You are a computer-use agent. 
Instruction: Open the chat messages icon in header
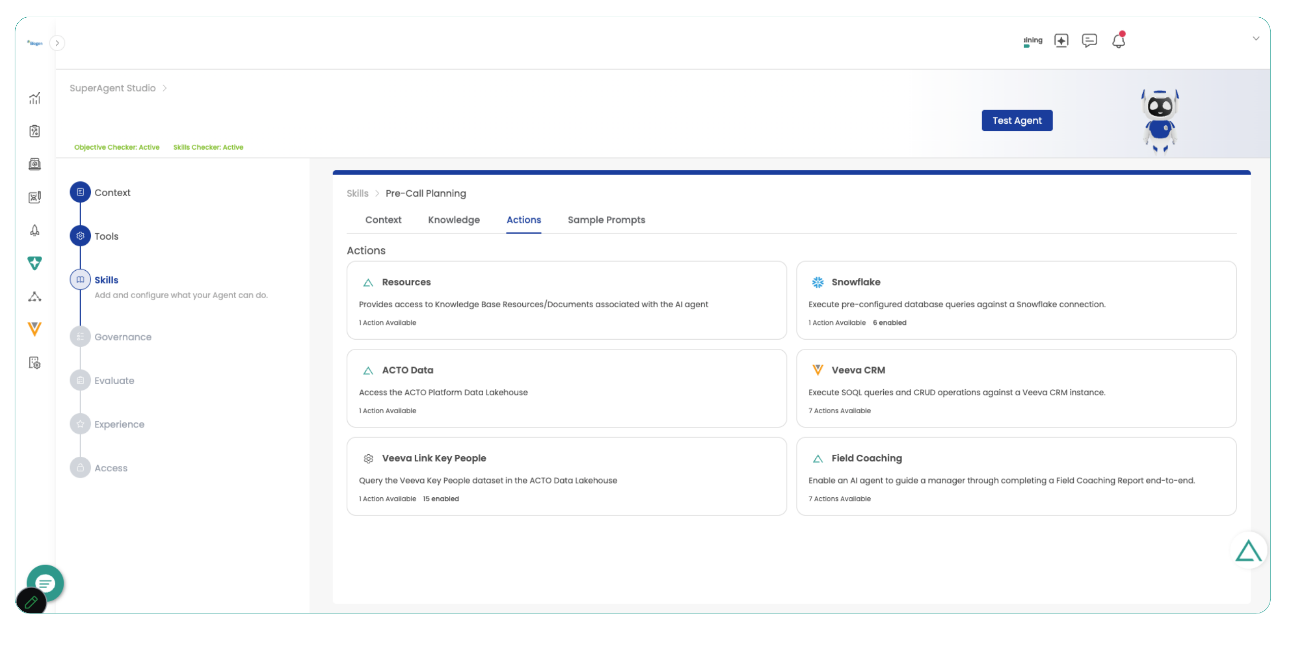1089,41
